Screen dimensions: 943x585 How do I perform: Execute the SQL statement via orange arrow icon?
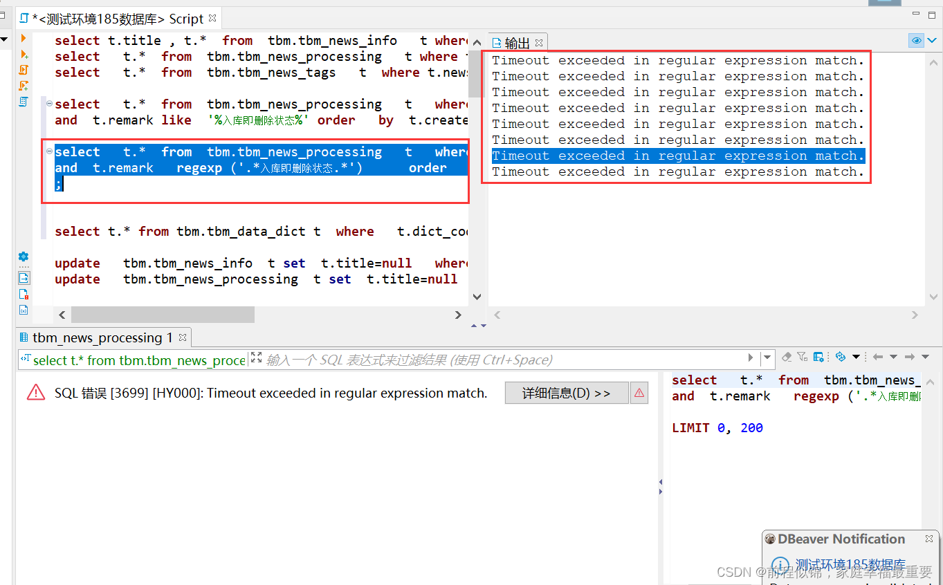[x=24, y=38]
